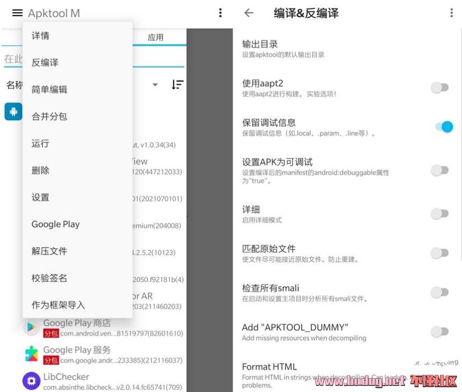Tap the Google Play 商店 app icon
The height and width of the screenshot is (392, 462).
tap(31, 328)
